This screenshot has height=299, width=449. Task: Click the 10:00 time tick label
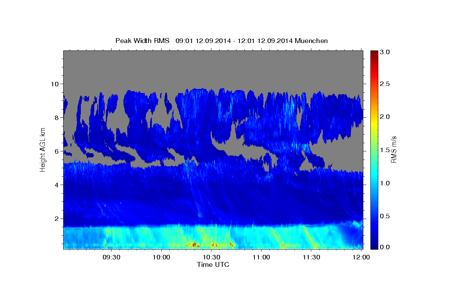coord(161,258)
